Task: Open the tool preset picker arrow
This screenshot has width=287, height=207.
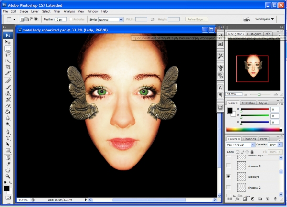Action: pyautogui.click(x=14, y=20)
